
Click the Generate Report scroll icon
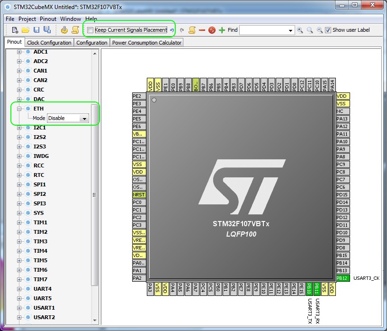[75, 30]
